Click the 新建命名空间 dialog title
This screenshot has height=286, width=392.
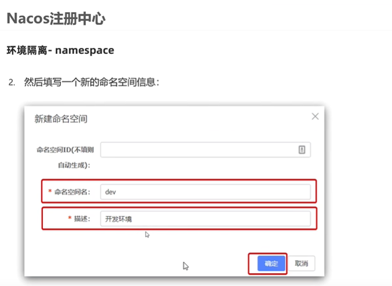pos(61,119)
